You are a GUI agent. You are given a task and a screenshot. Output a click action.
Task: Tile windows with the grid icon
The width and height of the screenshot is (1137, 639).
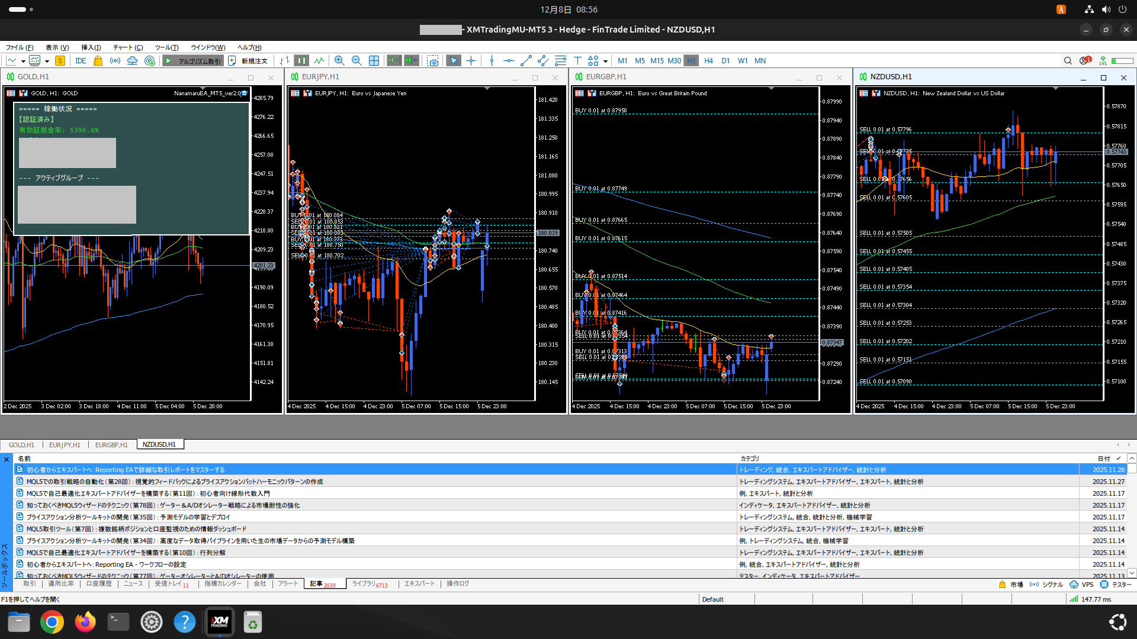[x=374, y=60]
